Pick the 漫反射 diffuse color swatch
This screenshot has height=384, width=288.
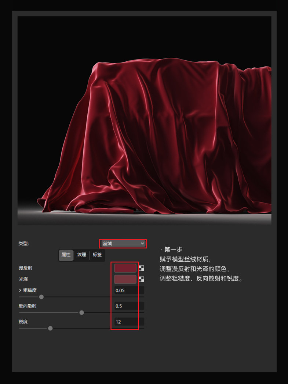125,268
